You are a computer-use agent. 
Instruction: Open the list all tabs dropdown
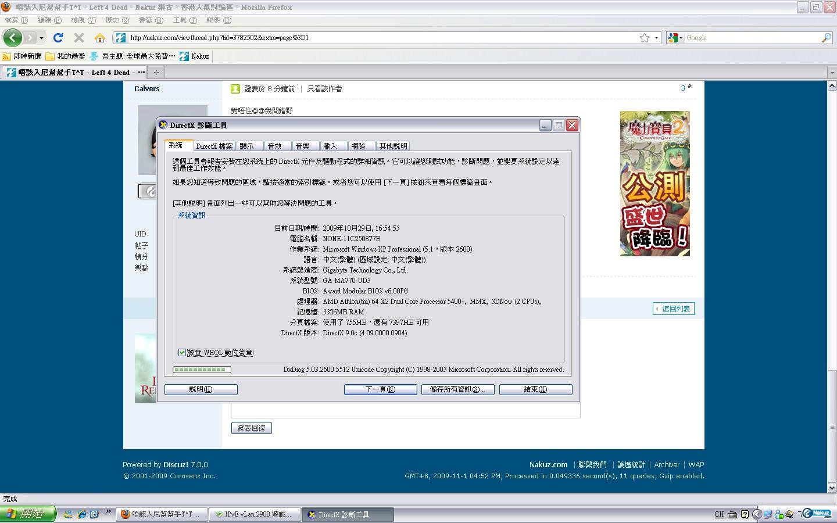pos(831,73)
